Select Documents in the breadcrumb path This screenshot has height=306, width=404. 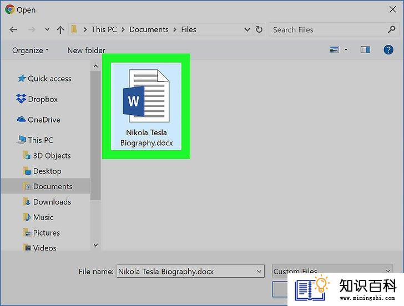pos(149,29)
